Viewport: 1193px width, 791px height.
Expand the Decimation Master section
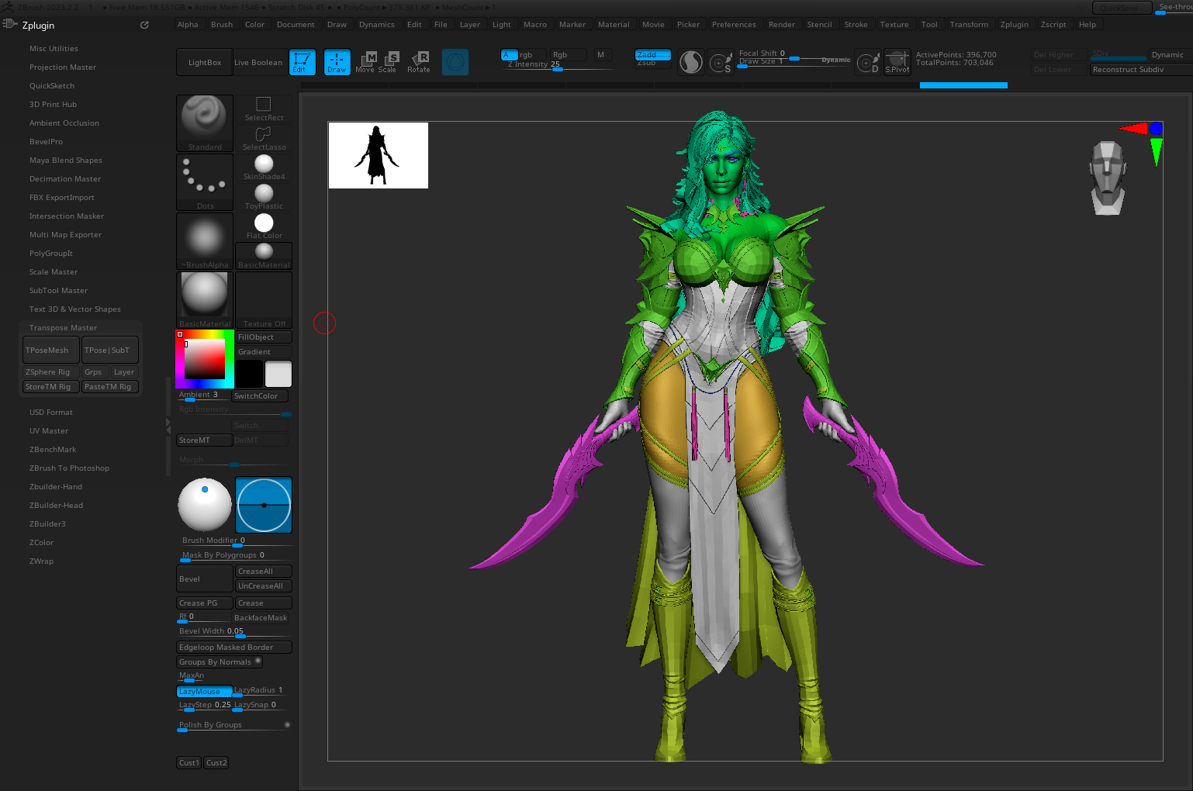65,179
